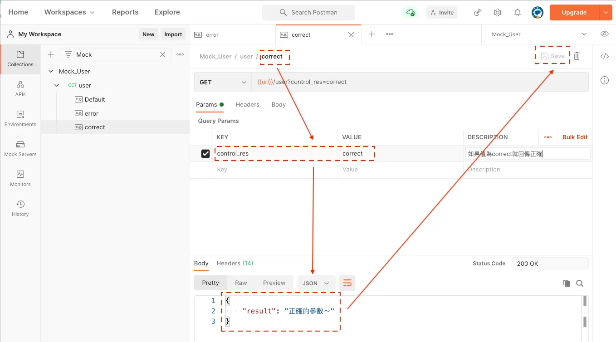Close the correct example tab
The image size is (616, 342).
click(x=351, y=34)
